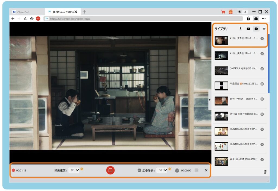Click the blue library scrollbar

click(x=269, y=64)
